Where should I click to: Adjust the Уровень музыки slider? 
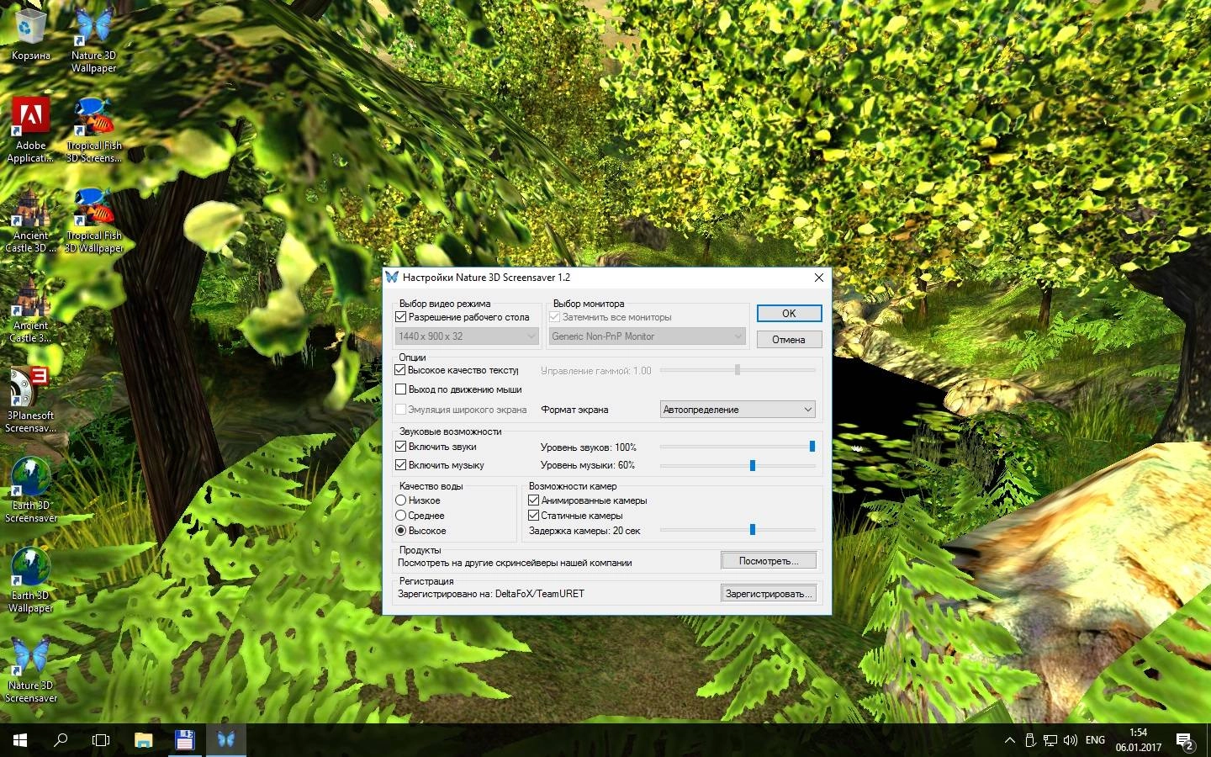coord(738,465)
